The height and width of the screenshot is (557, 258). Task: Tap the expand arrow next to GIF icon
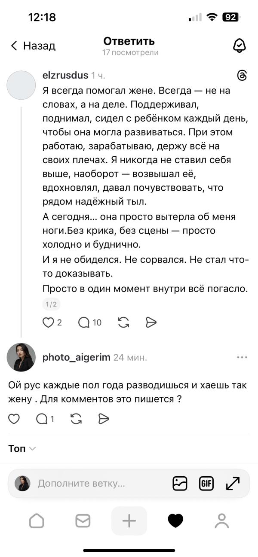232,483
